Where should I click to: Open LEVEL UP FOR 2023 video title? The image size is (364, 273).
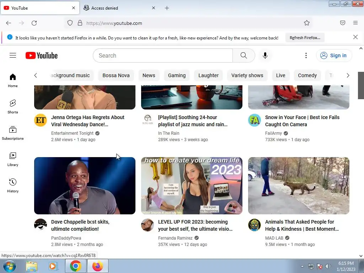point(195,225)
